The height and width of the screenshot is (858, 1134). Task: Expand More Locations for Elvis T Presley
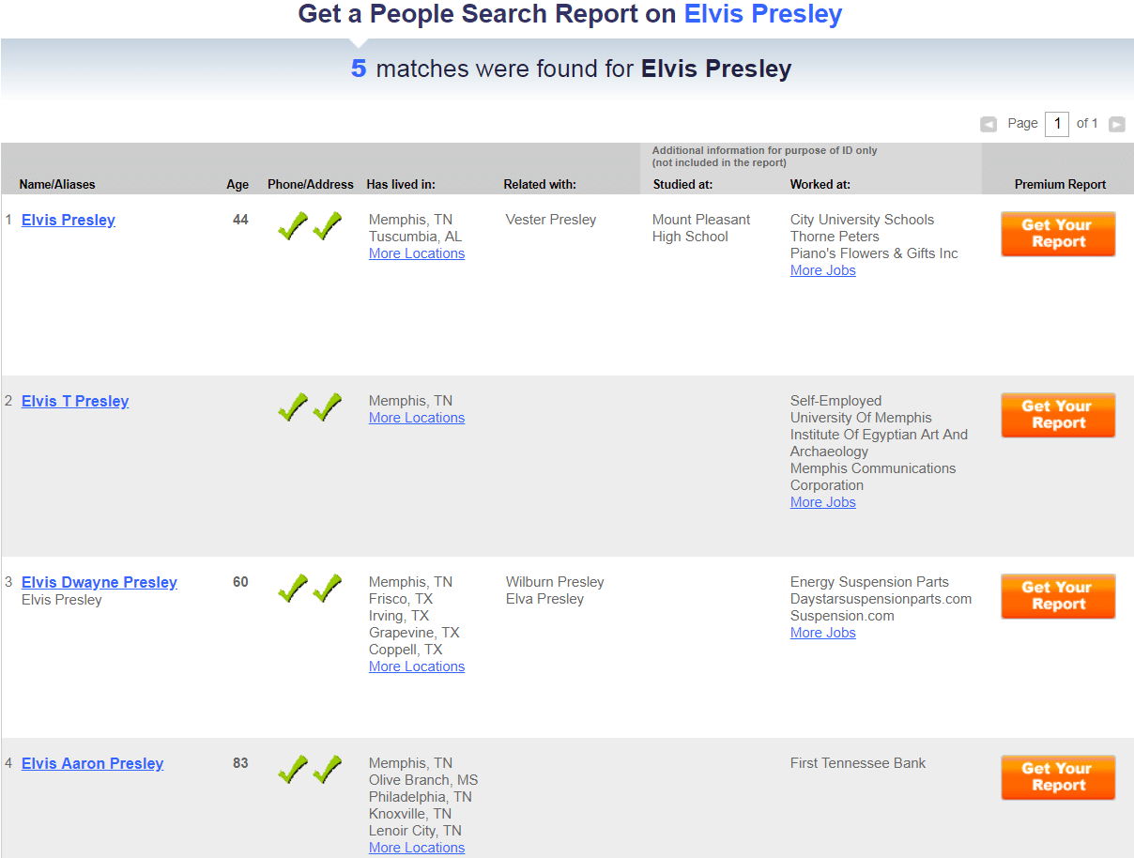point(416,417)
